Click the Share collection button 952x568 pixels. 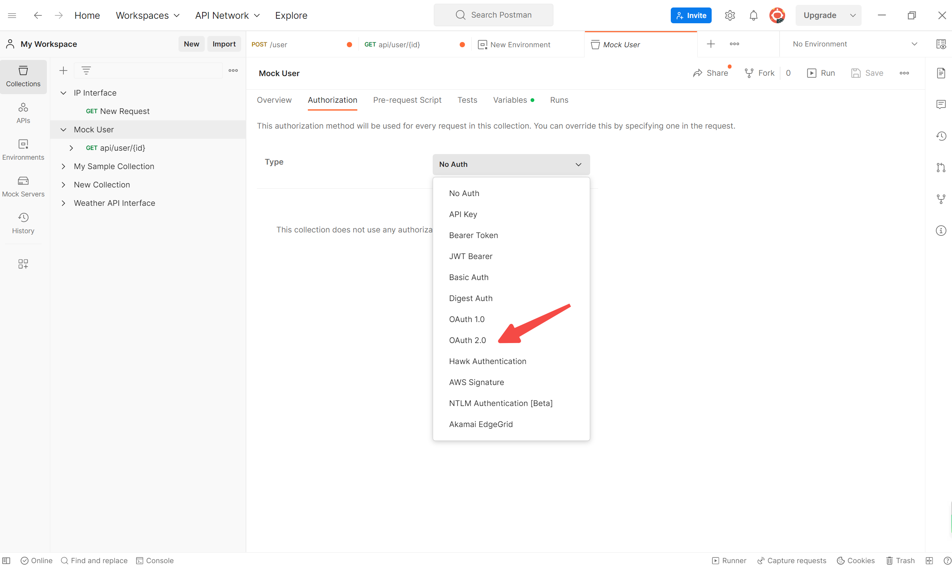point(710,73)
